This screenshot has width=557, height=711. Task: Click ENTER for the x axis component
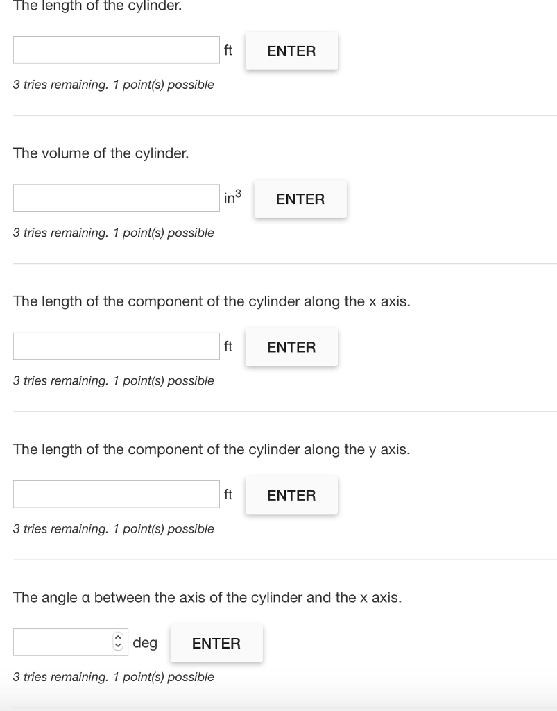(x=291, y=347)
